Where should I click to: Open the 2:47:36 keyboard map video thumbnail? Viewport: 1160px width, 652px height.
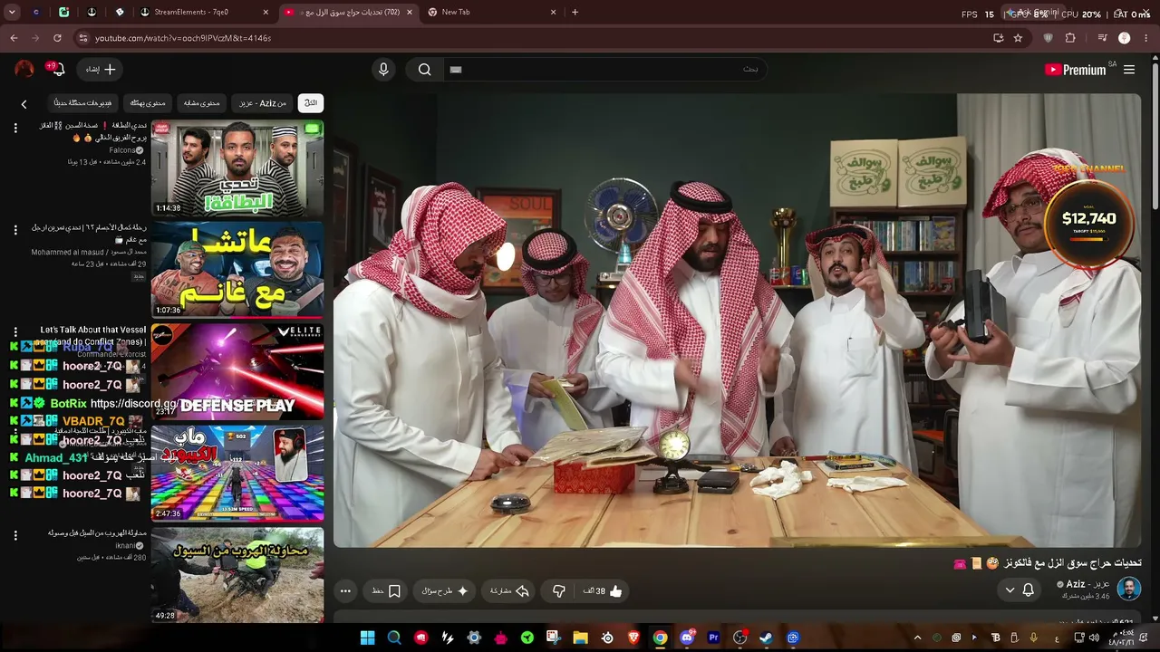pyautogui.click(x=237, y=474)
